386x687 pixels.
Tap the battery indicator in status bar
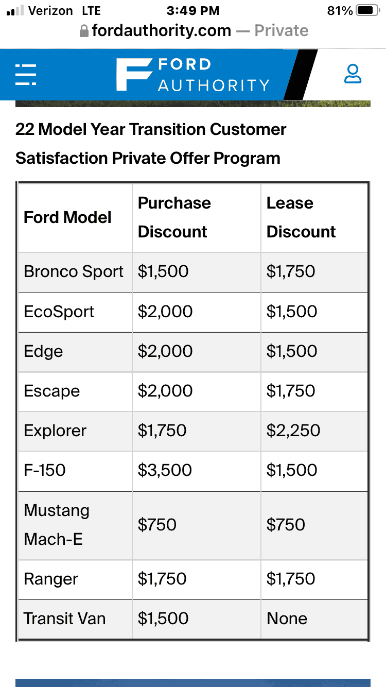pyautogui.click(x=367, y=10)
